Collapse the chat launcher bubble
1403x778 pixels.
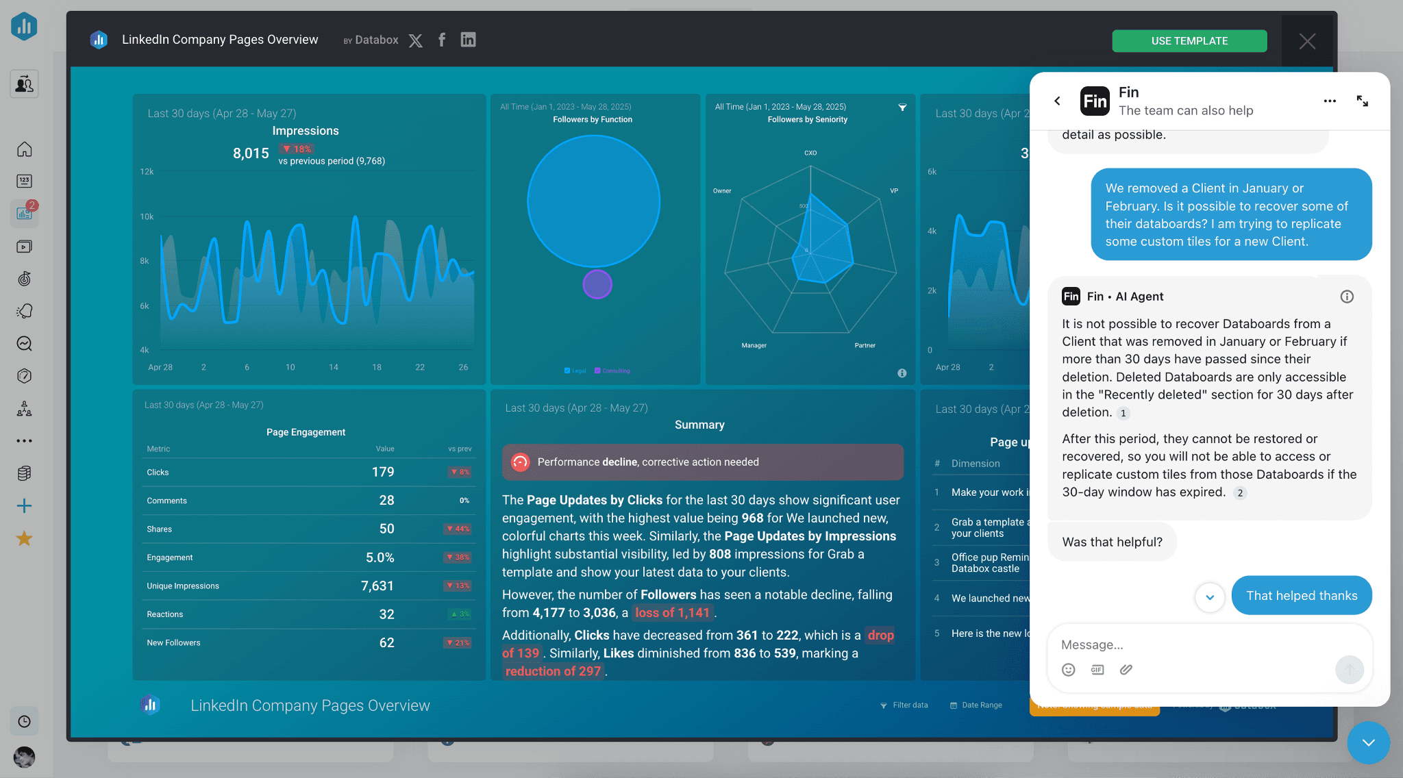click(1369, 743)
